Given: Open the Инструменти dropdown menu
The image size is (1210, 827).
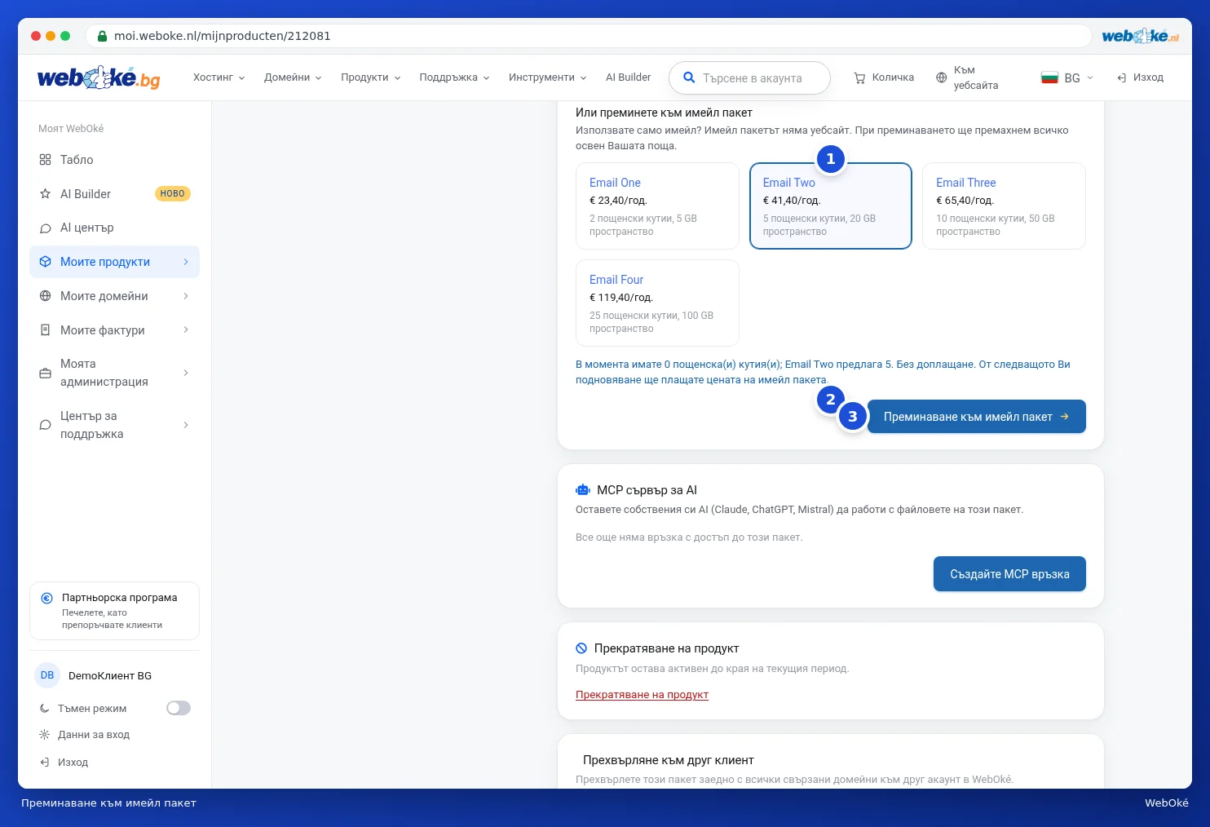Looking at the screenshot, I should tap(548, 77).
